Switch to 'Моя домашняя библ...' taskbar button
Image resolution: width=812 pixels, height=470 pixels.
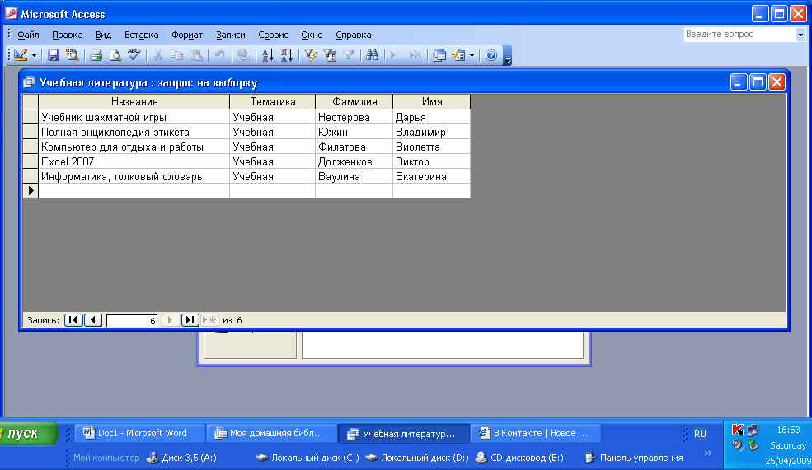pyautogui.click(x=271, y=433)
